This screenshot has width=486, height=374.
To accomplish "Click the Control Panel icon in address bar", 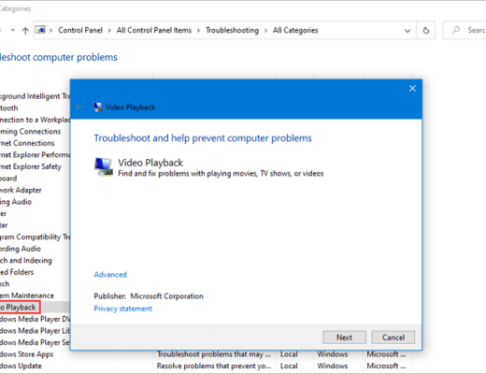I will click(40, 30).
